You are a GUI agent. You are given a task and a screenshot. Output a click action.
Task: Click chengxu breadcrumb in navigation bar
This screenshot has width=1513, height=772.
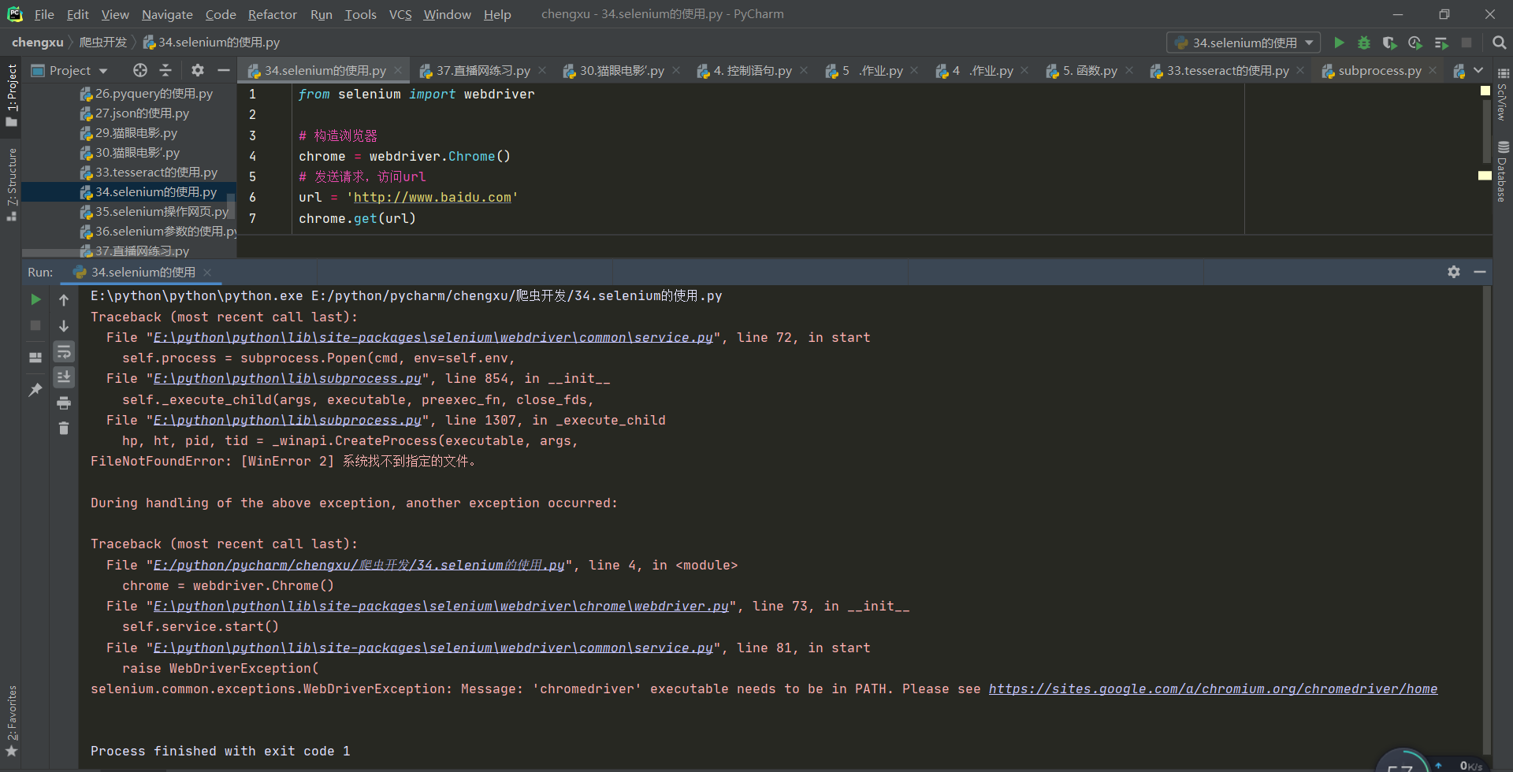[x=37, y=43]
